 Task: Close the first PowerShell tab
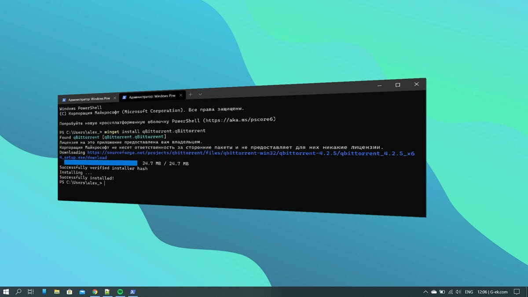click(115, 98)
